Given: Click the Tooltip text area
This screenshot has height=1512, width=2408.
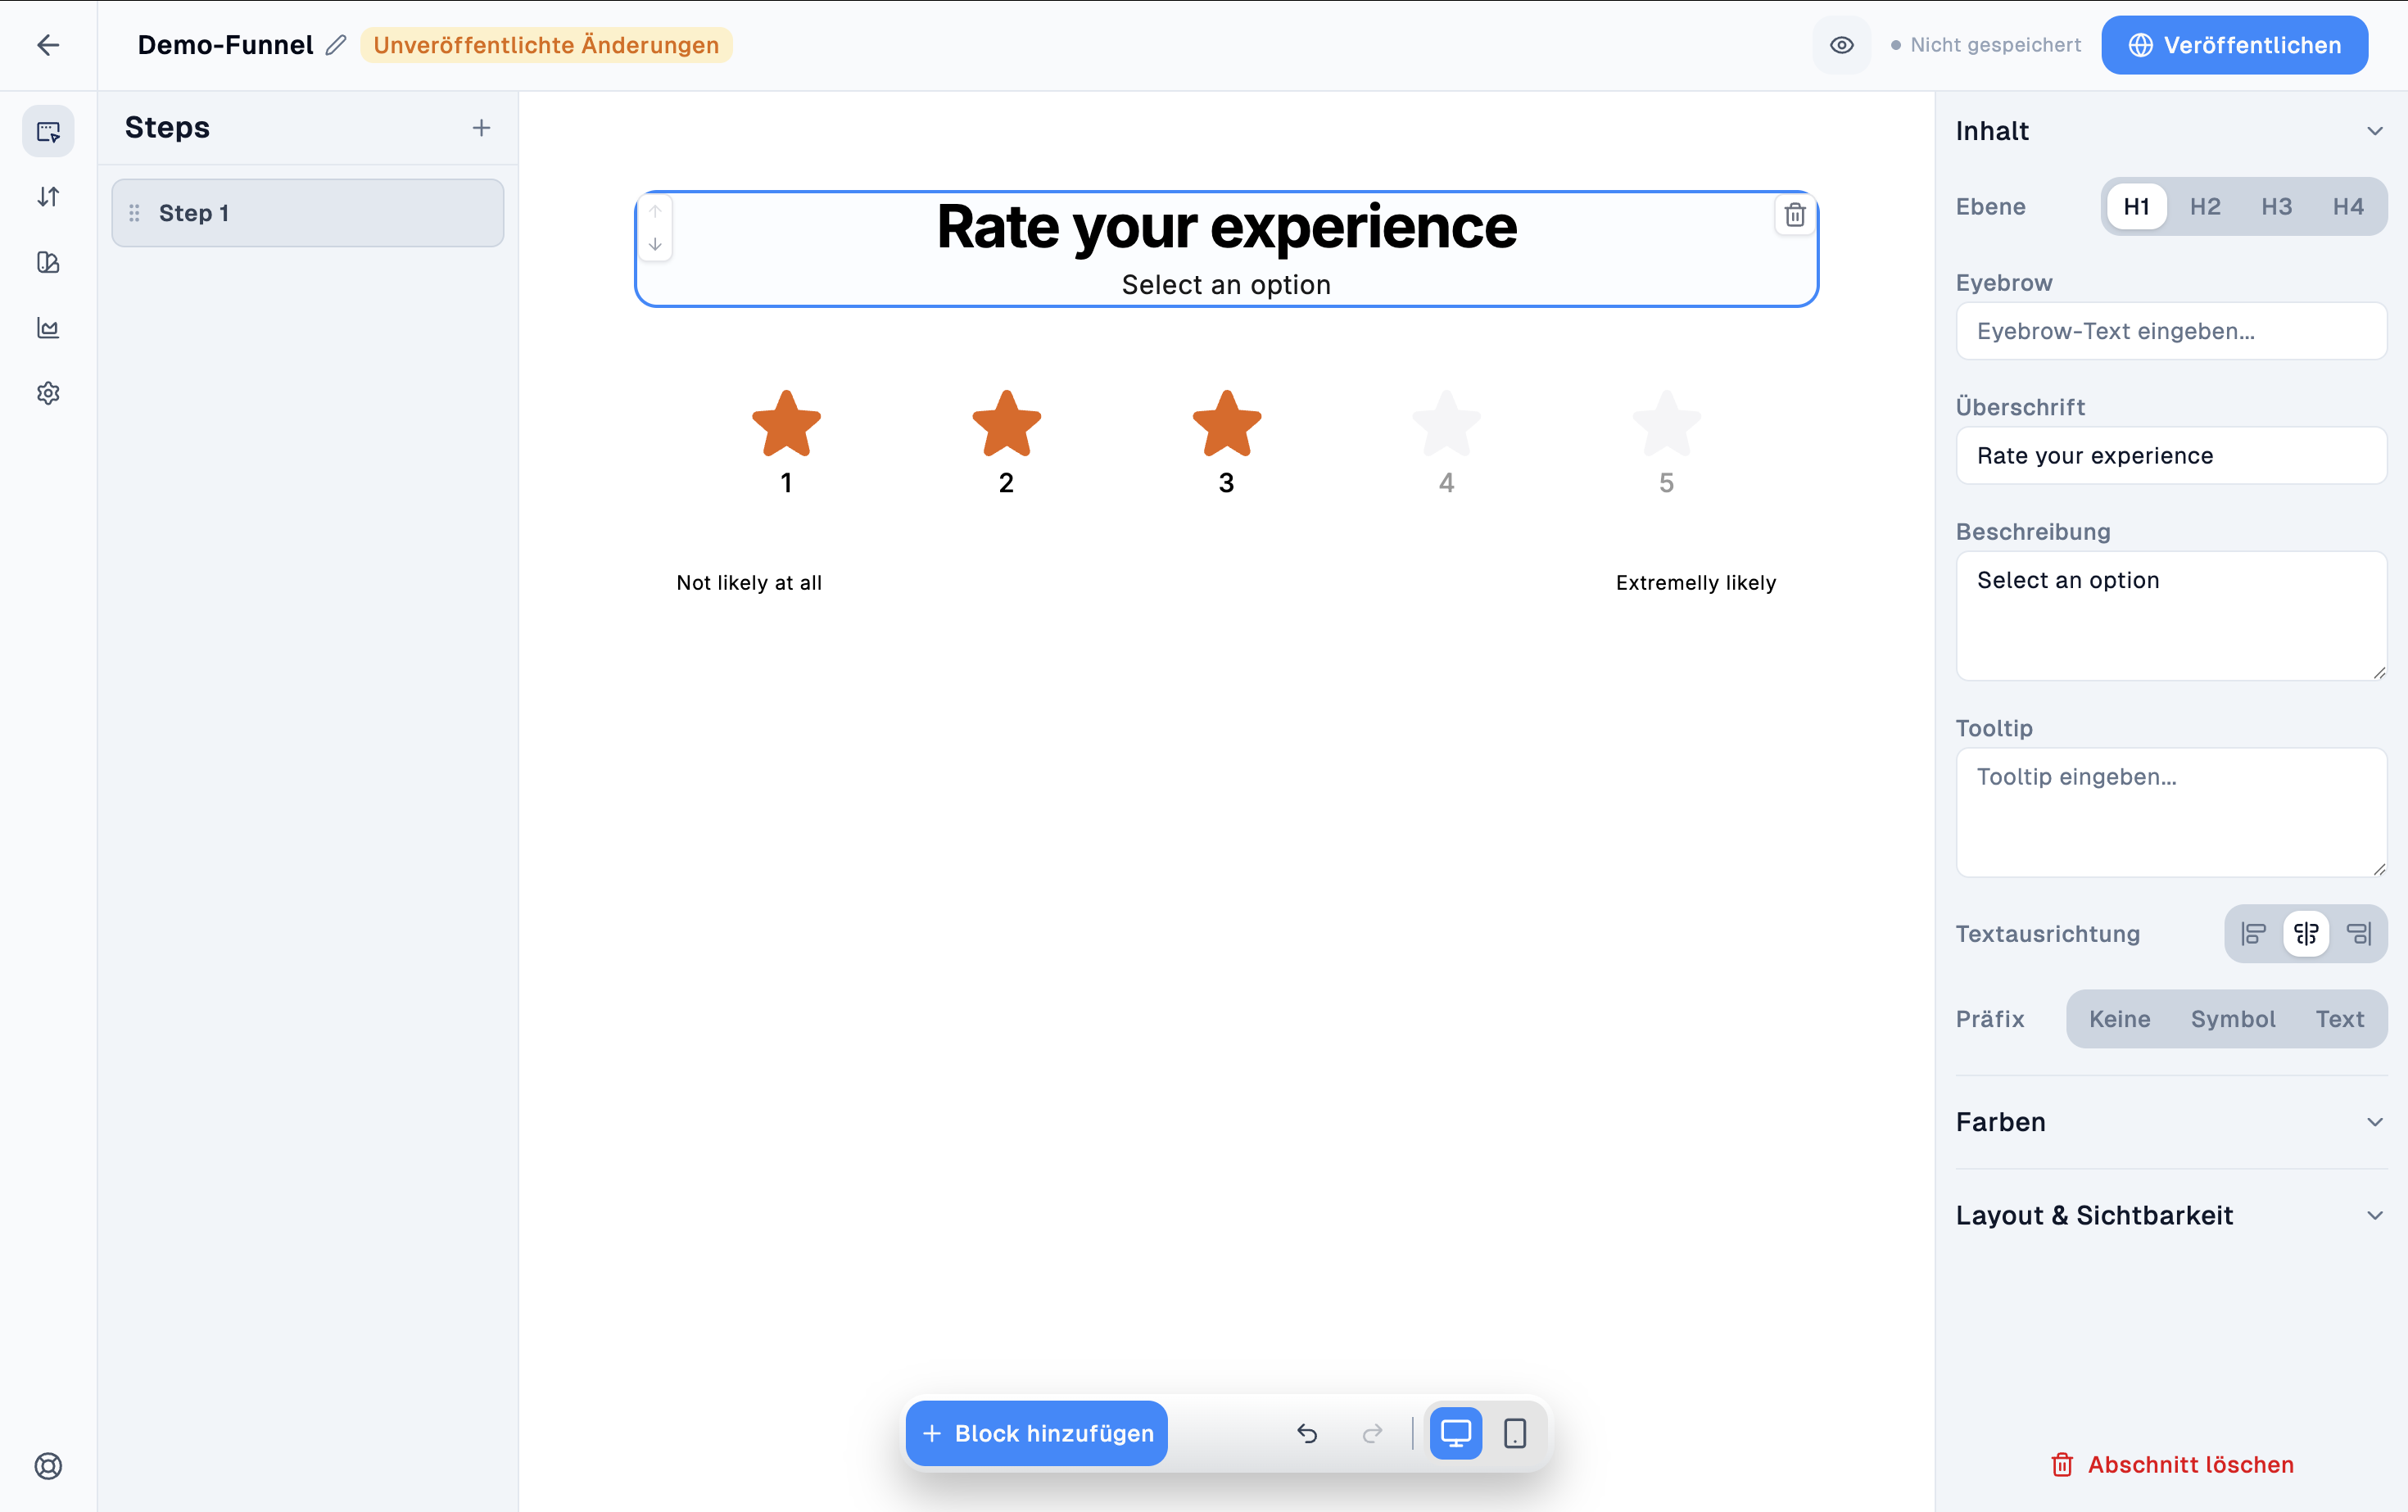Looking at the screenshot, I should [2171, 813].
